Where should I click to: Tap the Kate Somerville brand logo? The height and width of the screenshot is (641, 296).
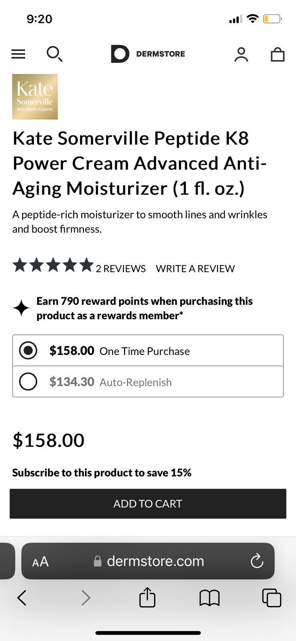click(x=35, y=97)
